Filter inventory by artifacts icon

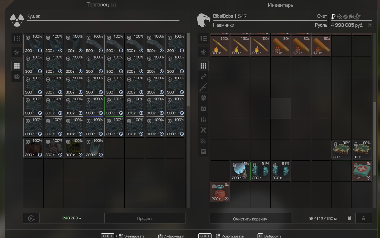tap(203, 98)
